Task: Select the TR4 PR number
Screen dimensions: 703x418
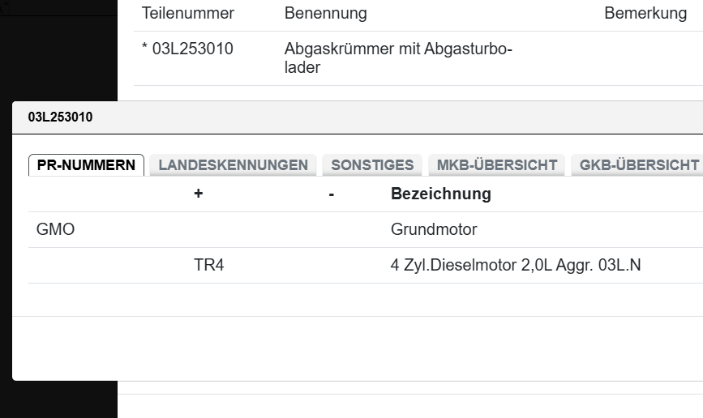Action: pos(208,265)
